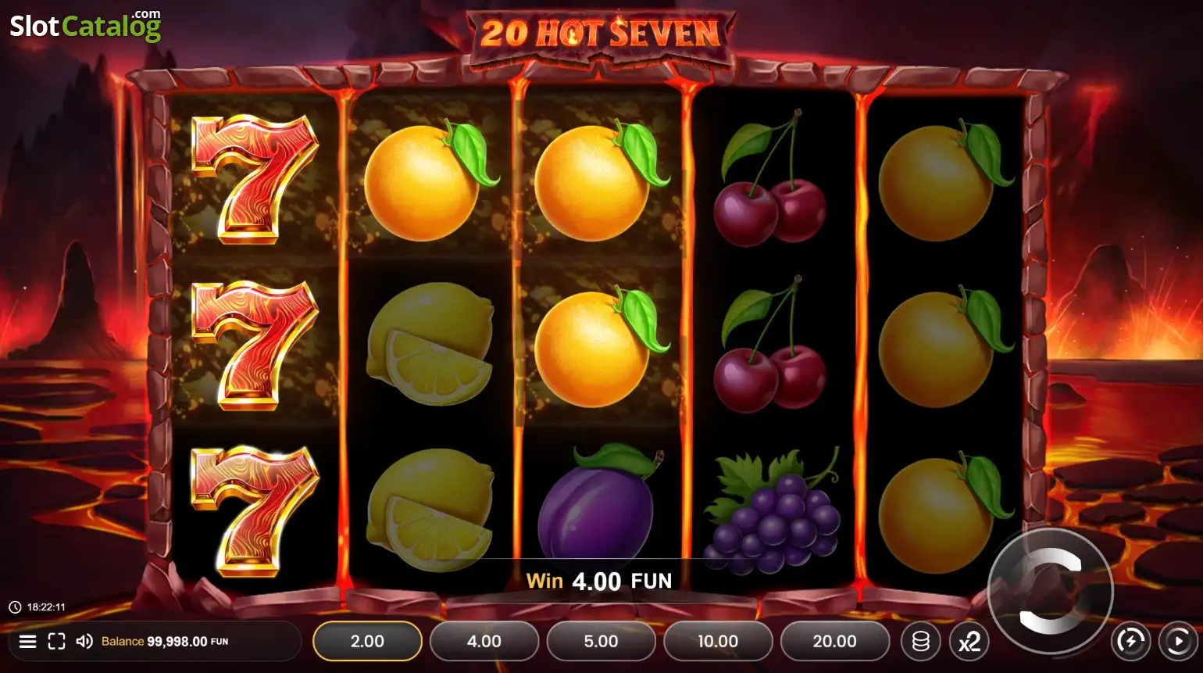The image size is (1203, 673).
Task: Toggle turbo spin lightning icon
Action: (x=1130, y=642)
